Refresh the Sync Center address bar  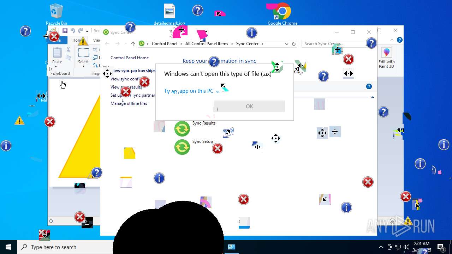click(293, 44)
